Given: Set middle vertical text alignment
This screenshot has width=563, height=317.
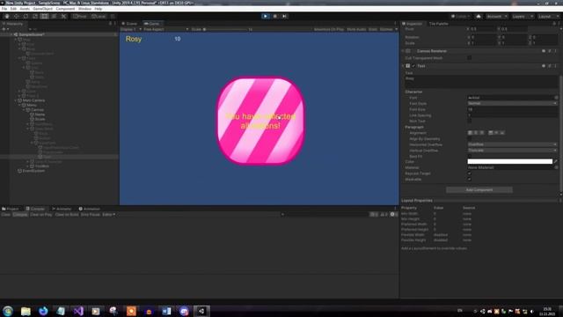Looking at the screenshot, I should click(x=496, y=133).
